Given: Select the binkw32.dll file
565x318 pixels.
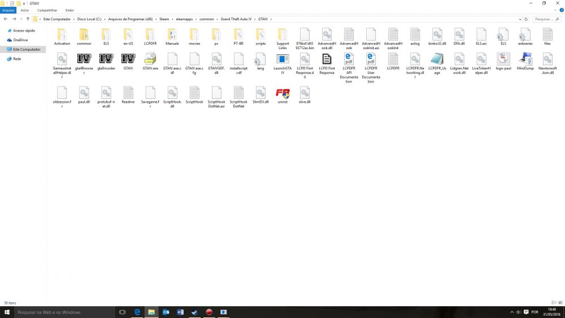Looking at the screenshot, I should [x=437, y=37].
